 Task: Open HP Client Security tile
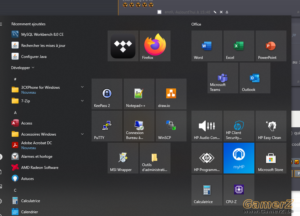(x=239, y=126)
